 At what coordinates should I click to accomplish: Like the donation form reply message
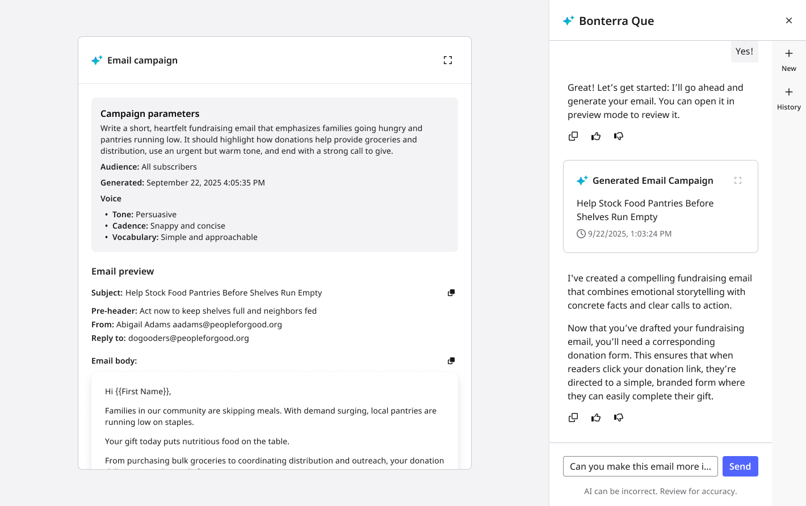pos(596,418)
